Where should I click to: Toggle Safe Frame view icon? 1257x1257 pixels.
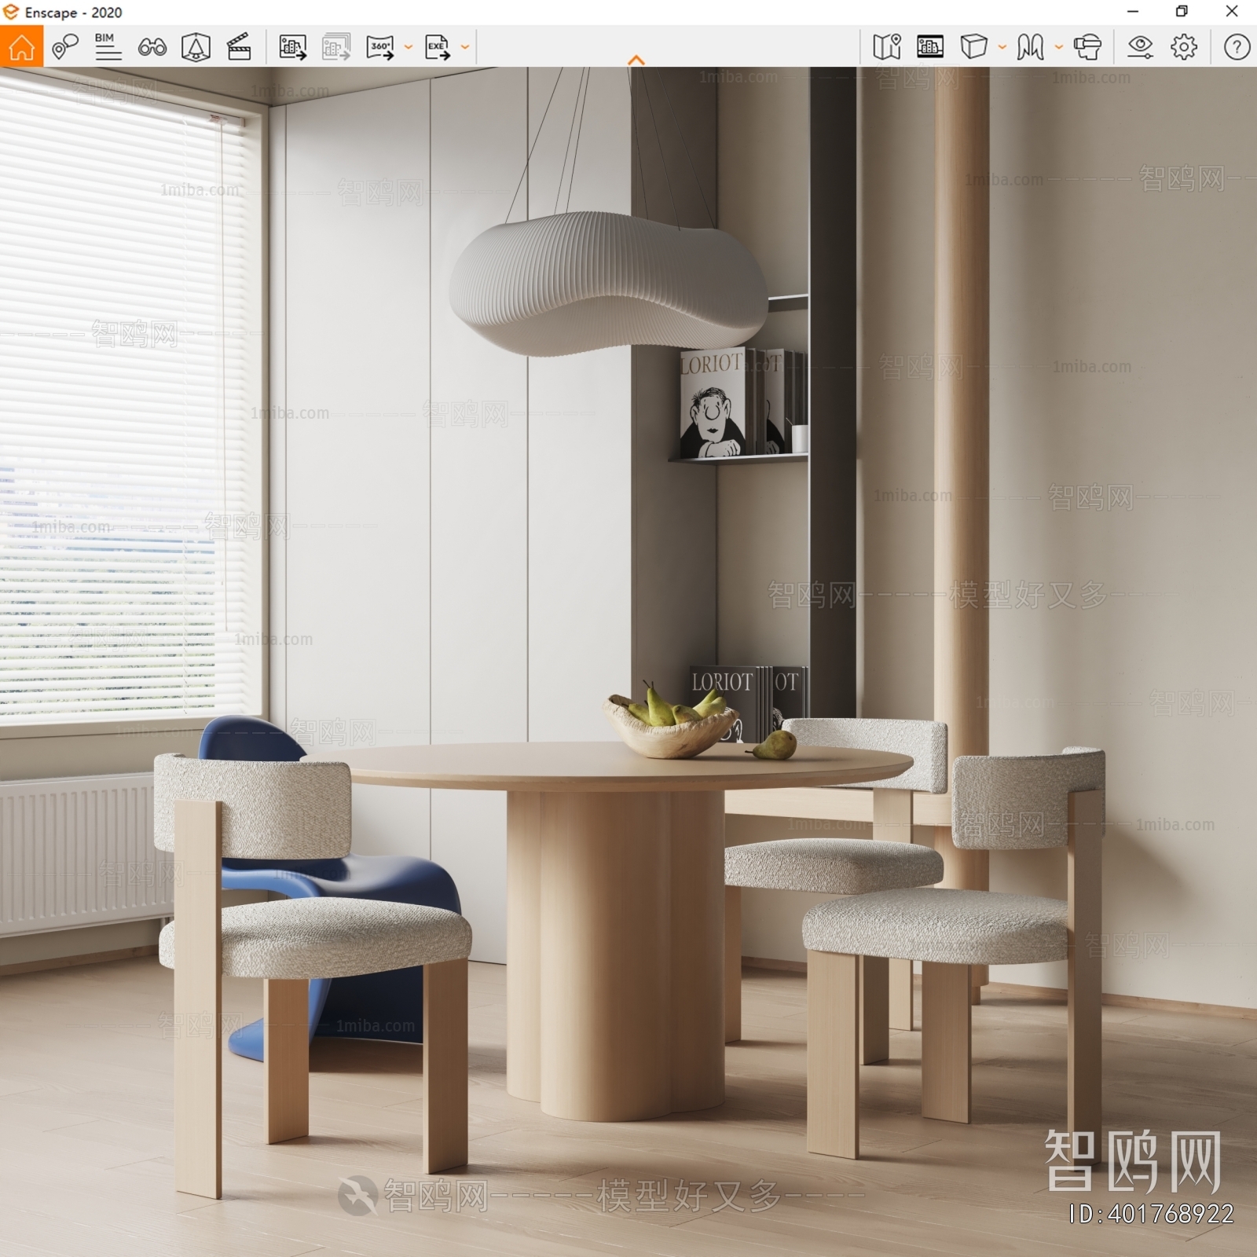pyautogui.click(x=196, y=47)
